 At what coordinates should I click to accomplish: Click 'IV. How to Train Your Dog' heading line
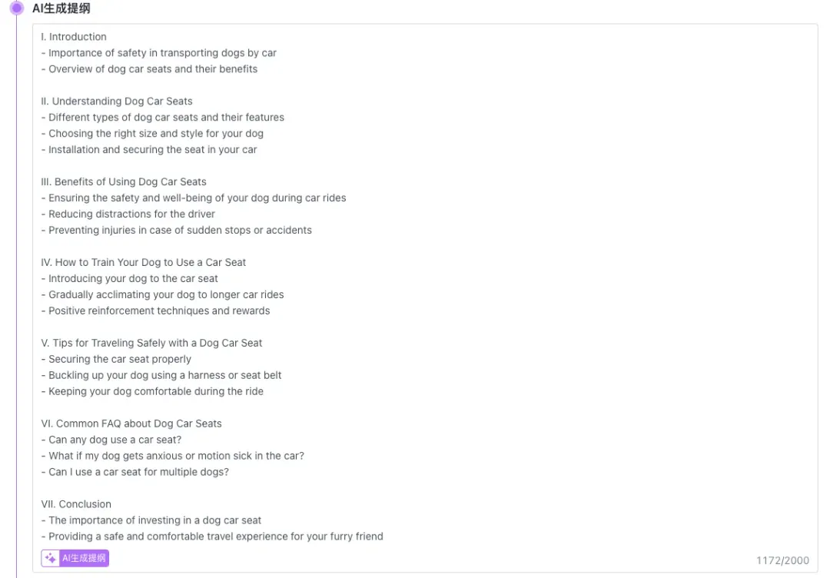coord(144,263)
